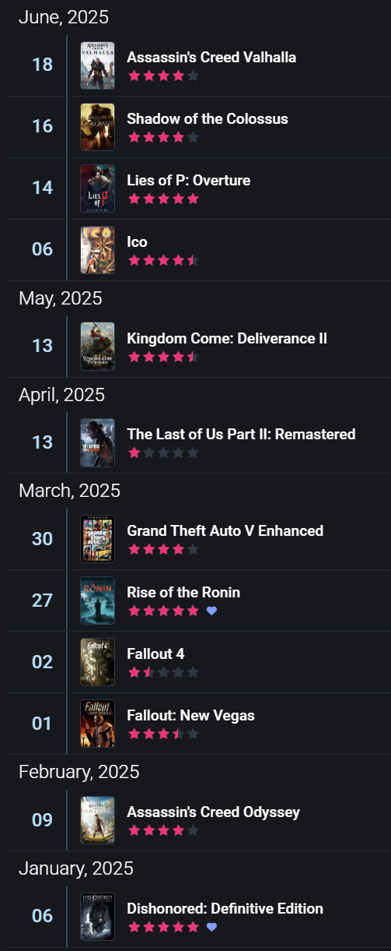This screenshot has height=951, width=391.
Task: Click the star rating under Lies of P: Overture
Action: (x=163, y=199)
